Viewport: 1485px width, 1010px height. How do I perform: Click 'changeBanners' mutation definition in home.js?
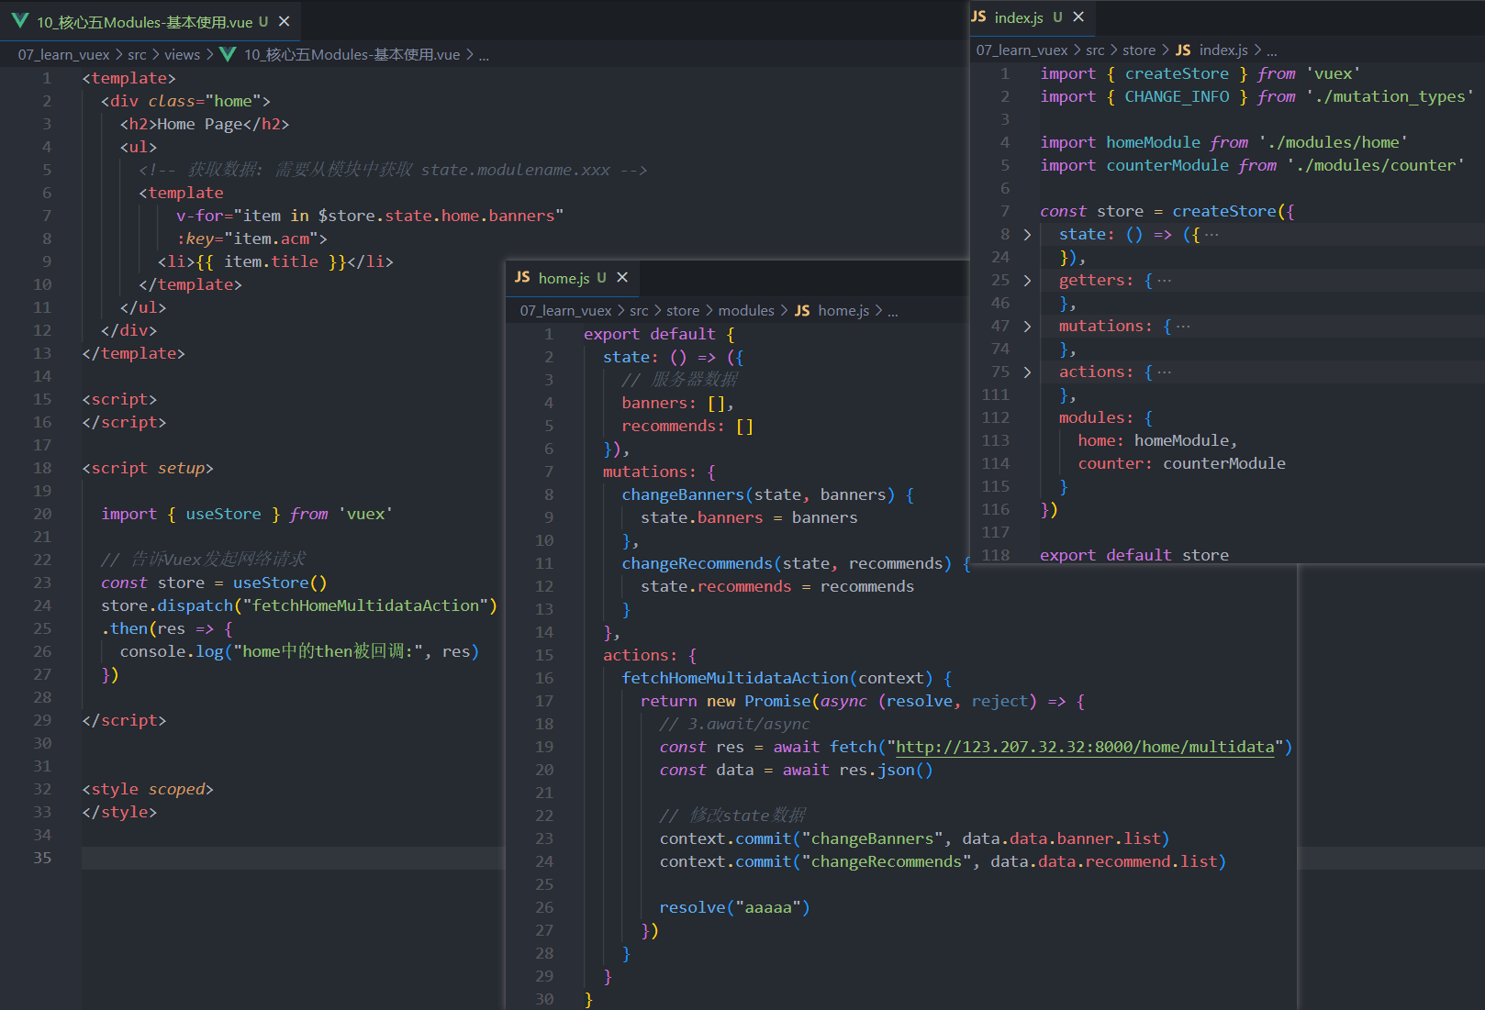point(683,494)
